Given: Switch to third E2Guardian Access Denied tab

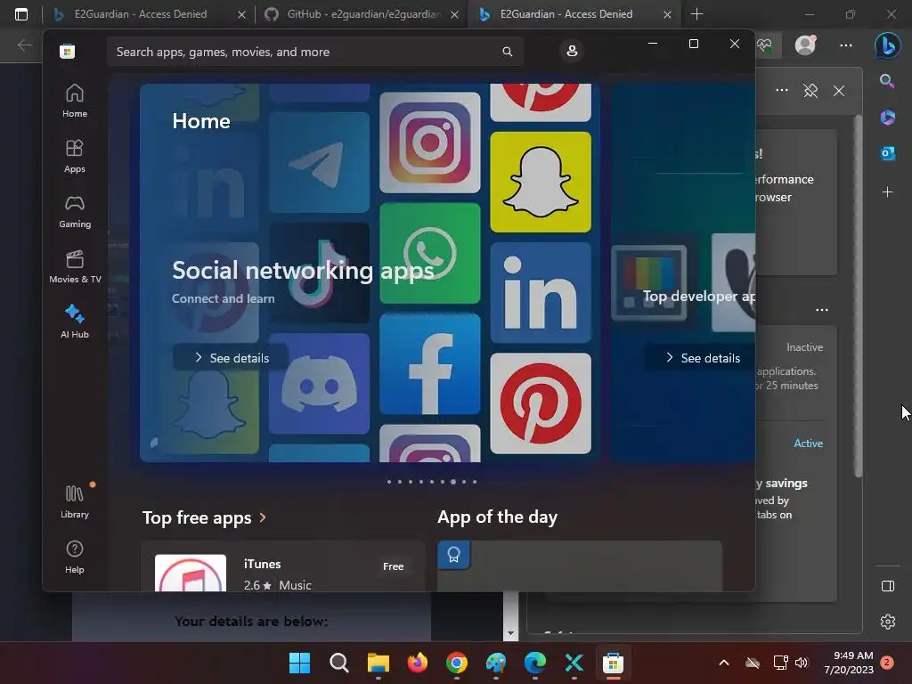Looking at the screenshot, I should coord(566,14).
